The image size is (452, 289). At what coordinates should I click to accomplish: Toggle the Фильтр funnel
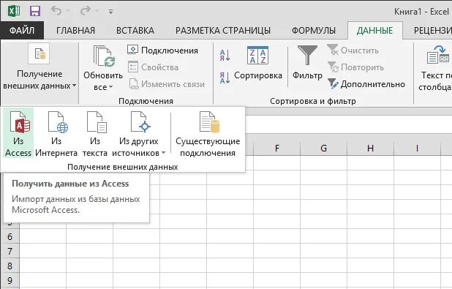307,63
